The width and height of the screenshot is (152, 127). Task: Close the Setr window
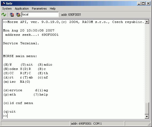coord(148,3)
